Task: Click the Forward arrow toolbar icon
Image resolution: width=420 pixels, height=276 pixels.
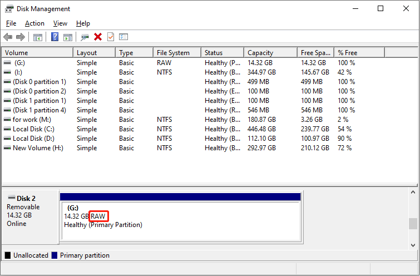Action: click(21, 37)
